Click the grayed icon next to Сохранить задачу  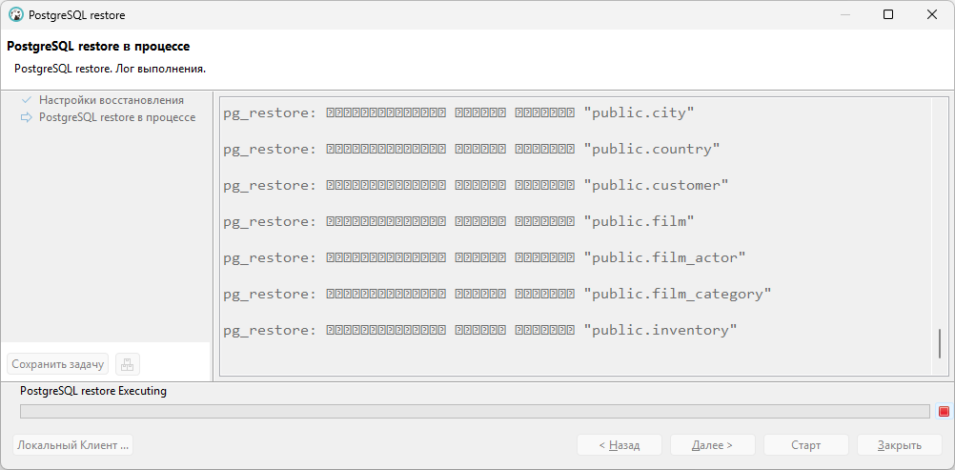(128, 364)
